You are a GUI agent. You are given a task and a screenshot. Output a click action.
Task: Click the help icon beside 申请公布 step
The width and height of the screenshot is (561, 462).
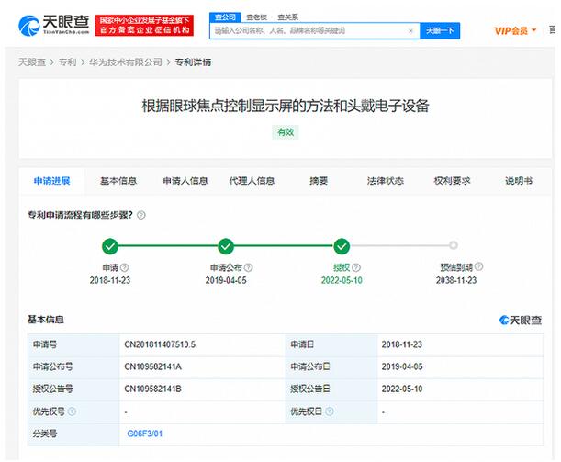pos(248,267)
